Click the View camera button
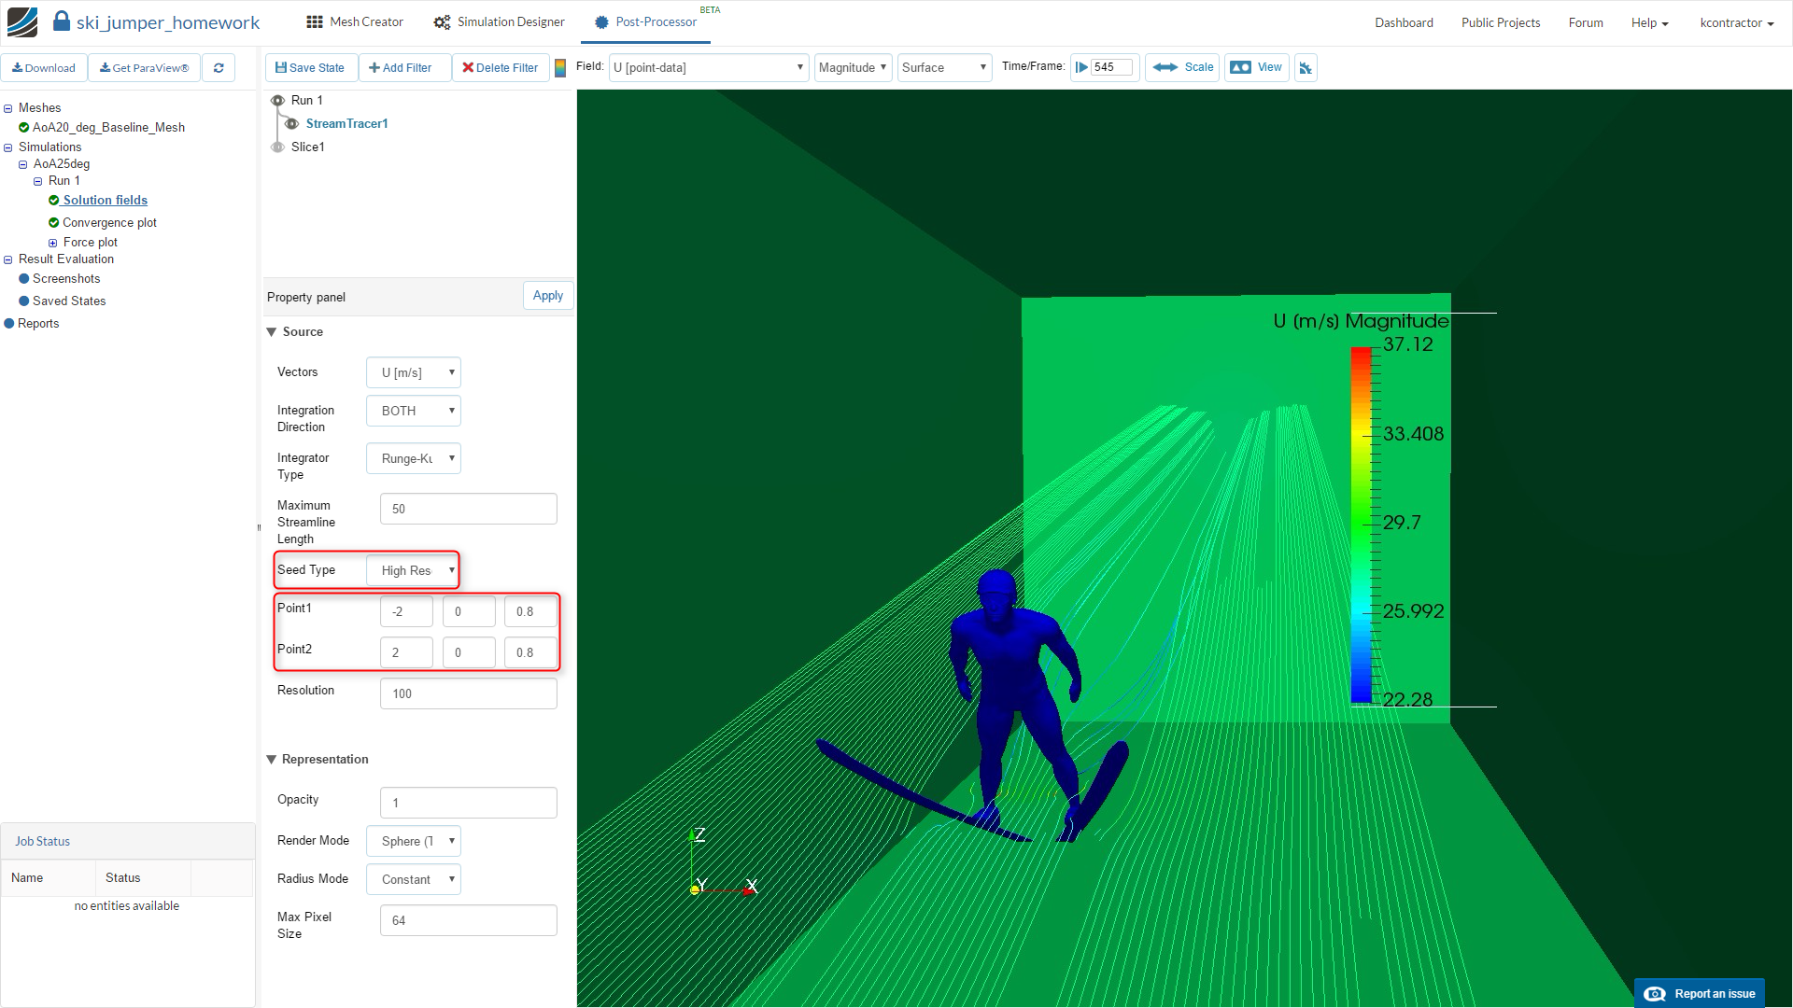 1256,68
